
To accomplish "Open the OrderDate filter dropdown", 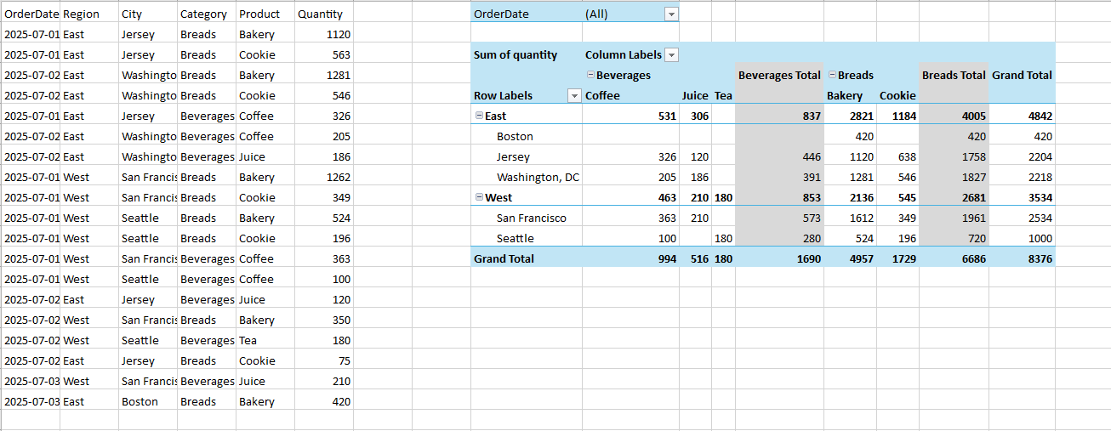I will coord(671,14).
